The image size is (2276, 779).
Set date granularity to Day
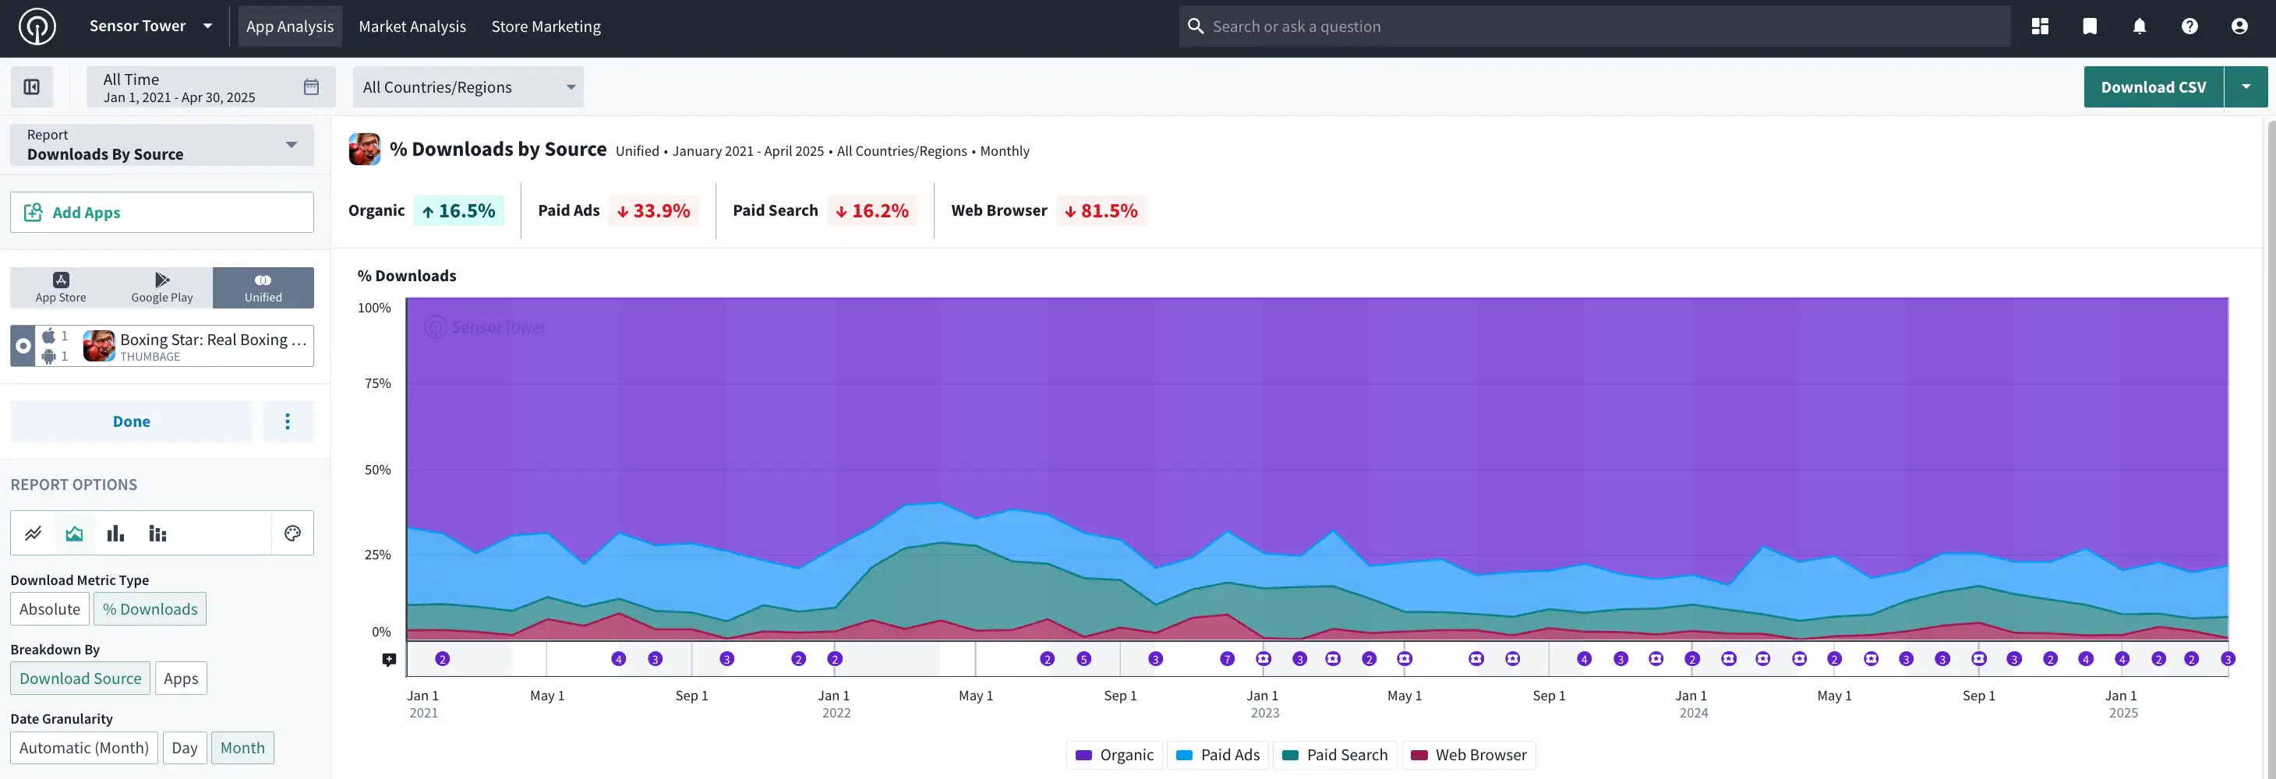coord(185,748)
